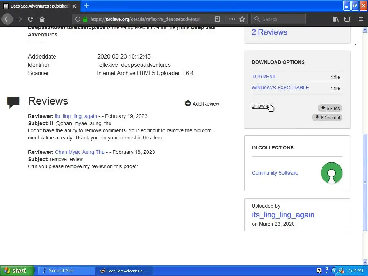The width and height of the screenshot is (368, 276).
Task: Close the Deep Sea Adventures tab
Action: pos(74,6)
